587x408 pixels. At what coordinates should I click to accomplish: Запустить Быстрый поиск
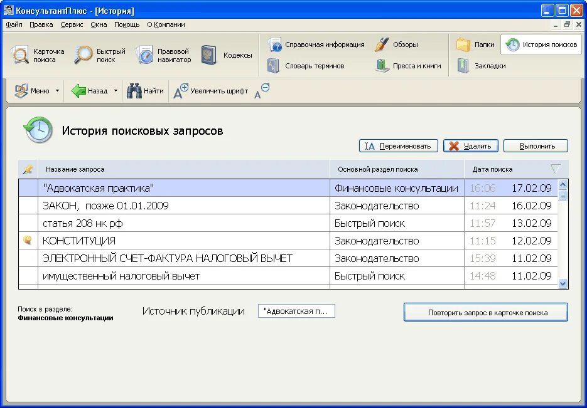click(x=99, y=54)
